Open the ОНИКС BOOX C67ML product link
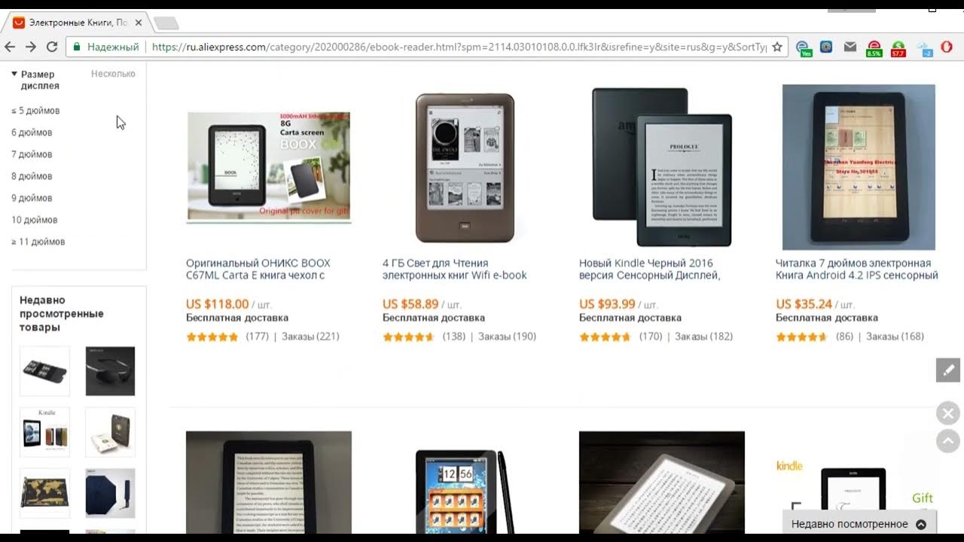This screenshot has width=964, height=542. tap(258, 269)
